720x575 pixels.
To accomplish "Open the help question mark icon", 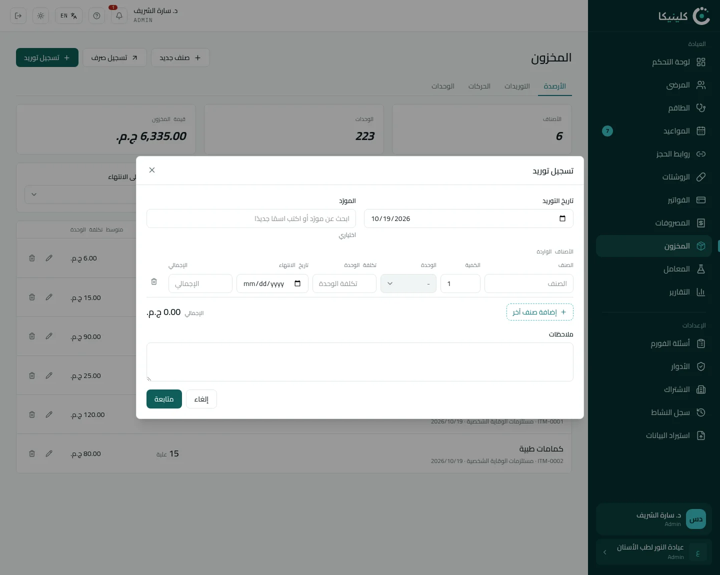I will coord(96,16).
